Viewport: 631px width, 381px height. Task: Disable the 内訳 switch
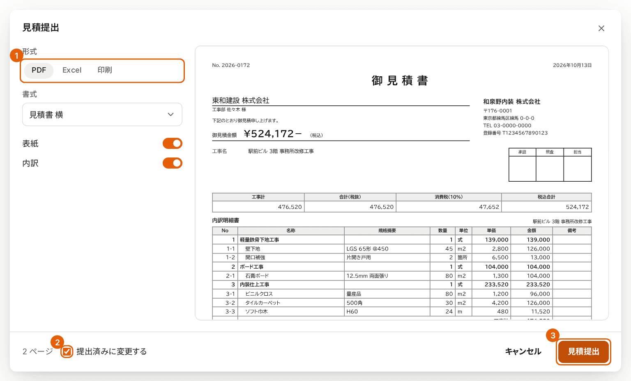click(x=173, y=163)
